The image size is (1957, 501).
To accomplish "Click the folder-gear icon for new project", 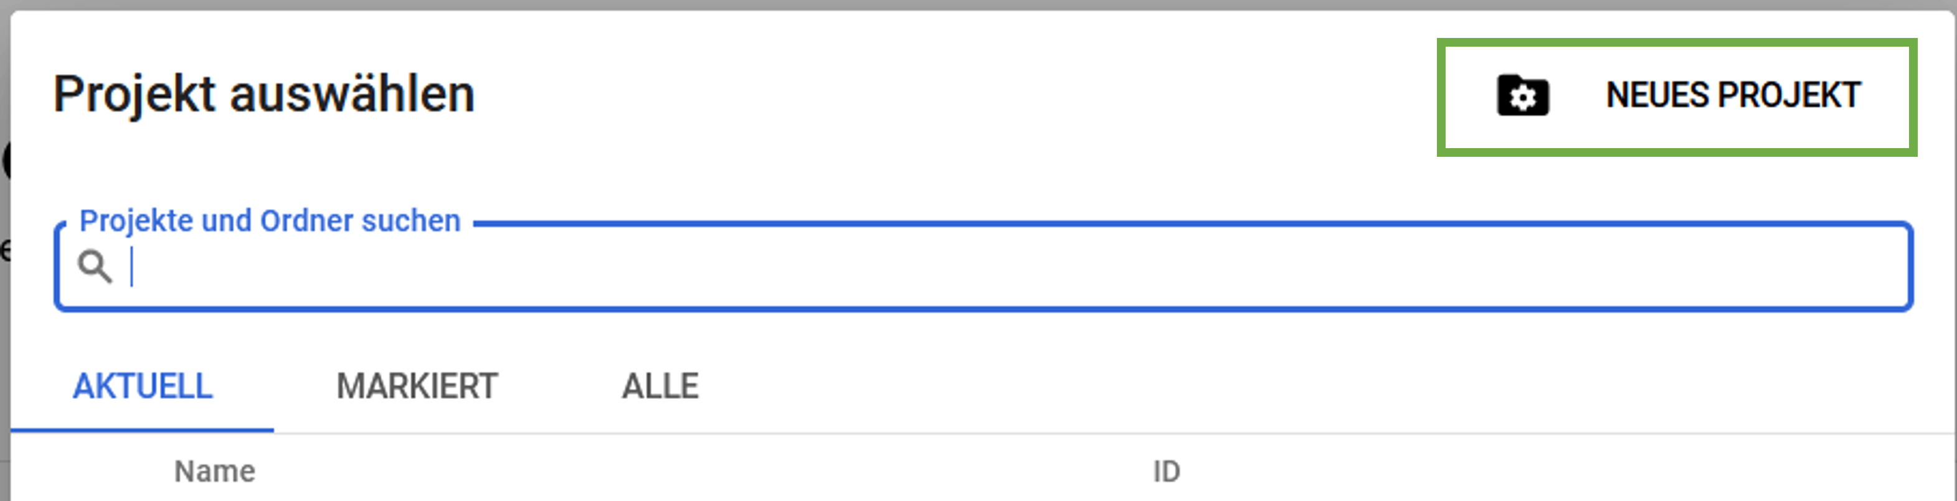I will (x=1522, y=96).
